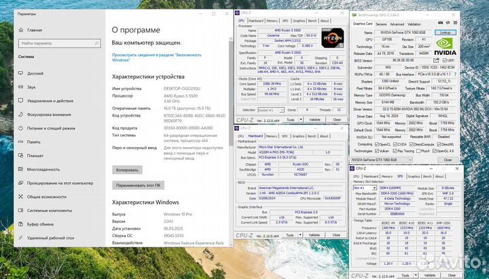
Task: Open Проецирование на этот компьютер icon
Action: 21,183
